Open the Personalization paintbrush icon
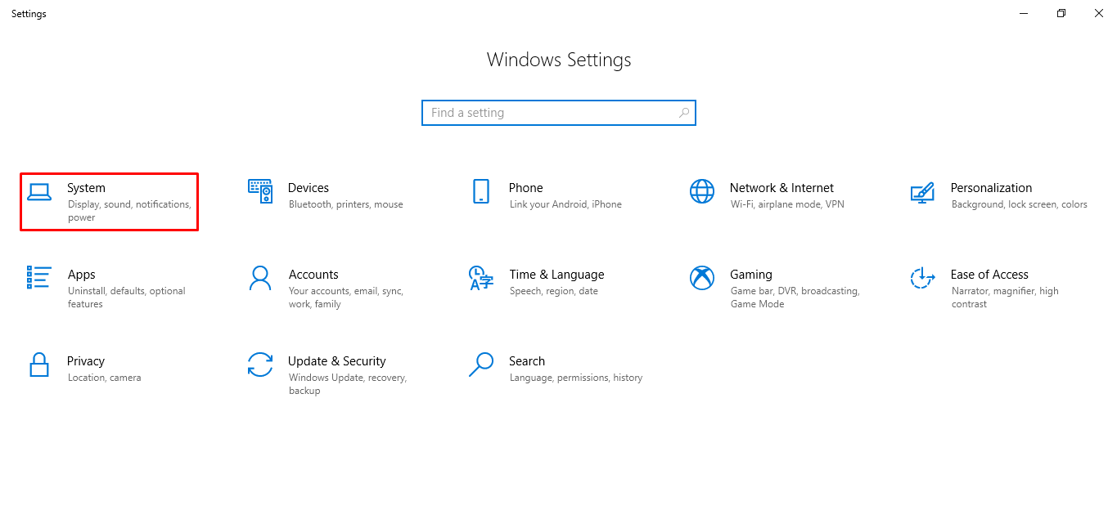This screenshot has height=528, width=1117. [922, 192]
